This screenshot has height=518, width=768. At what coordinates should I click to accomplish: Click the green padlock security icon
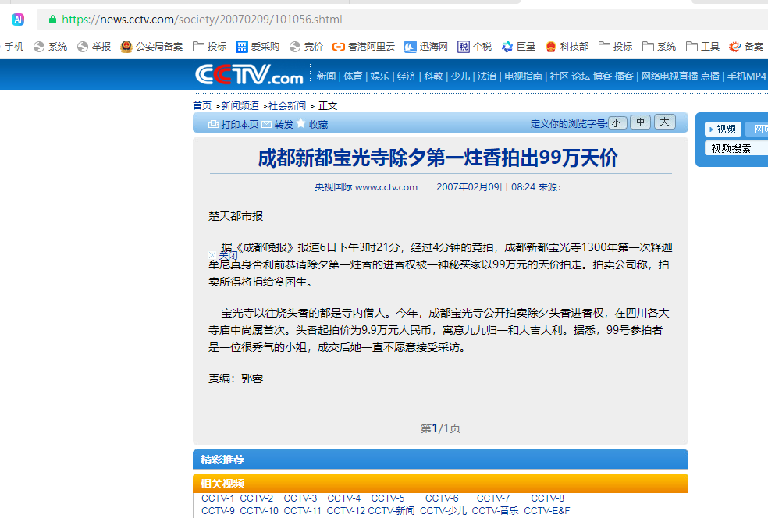coord(52,20)
